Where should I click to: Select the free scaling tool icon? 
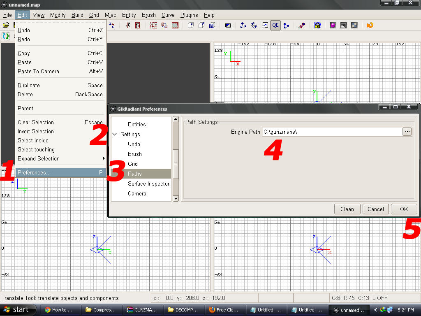point(264,25)
